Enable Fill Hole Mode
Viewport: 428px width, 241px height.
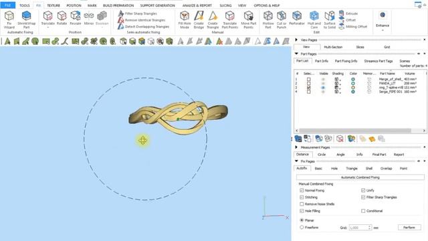tap(185, 19)
